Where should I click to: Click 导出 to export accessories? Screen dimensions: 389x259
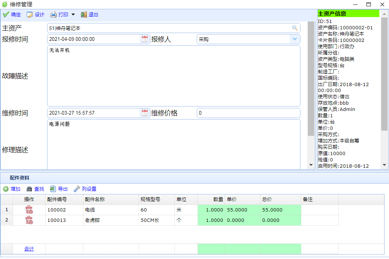tap(59, 189)
